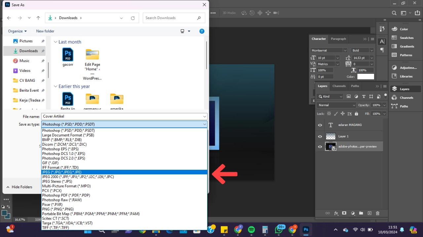Select BMP format in type list

124,140
